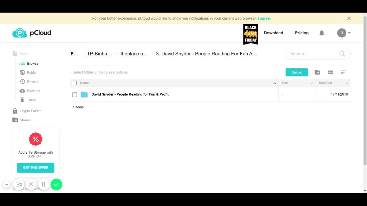Go to theplace n… breadcrumb
This screenshot has height=206, width=367.
pos(134,54)
